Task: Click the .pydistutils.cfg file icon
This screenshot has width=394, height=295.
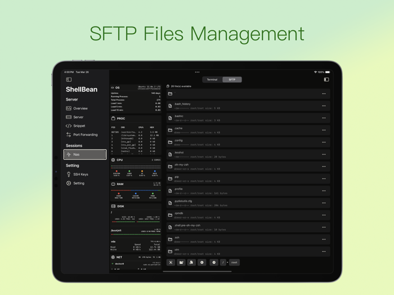Action: point(170,203)
